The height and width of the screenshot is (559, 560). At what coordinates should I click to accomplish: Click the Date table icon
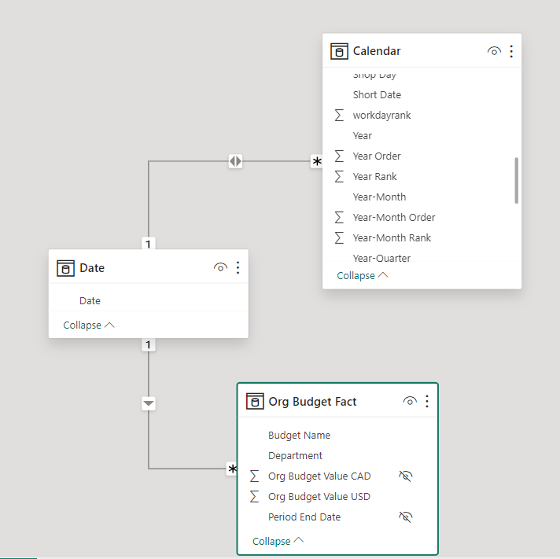coord(65,268)
